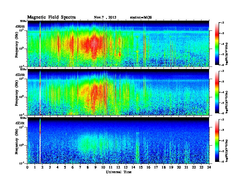Click the "station=MOS" label
Viewport: 249px width, 192px height.
tap(141, 17)
